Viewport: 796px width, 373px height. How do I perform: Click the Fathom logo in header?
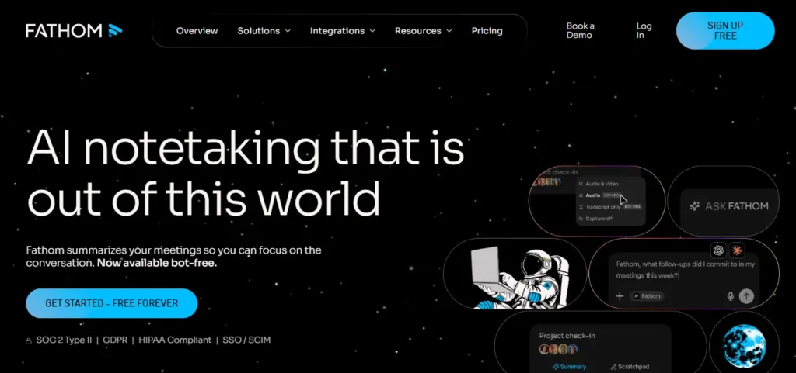[x=74, y=31]
